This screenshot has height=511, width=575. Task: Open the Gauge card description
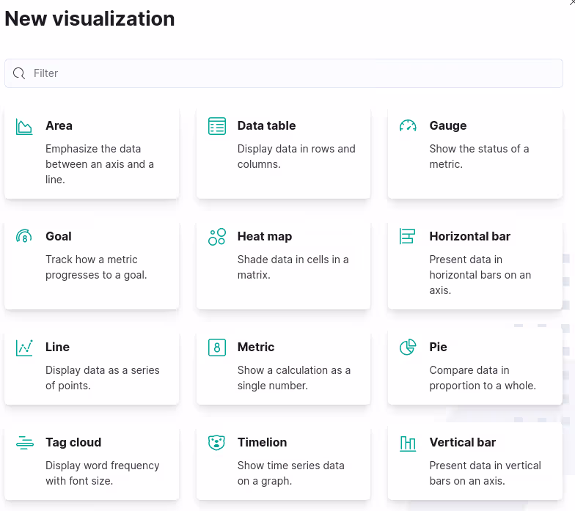click(479, 156)
